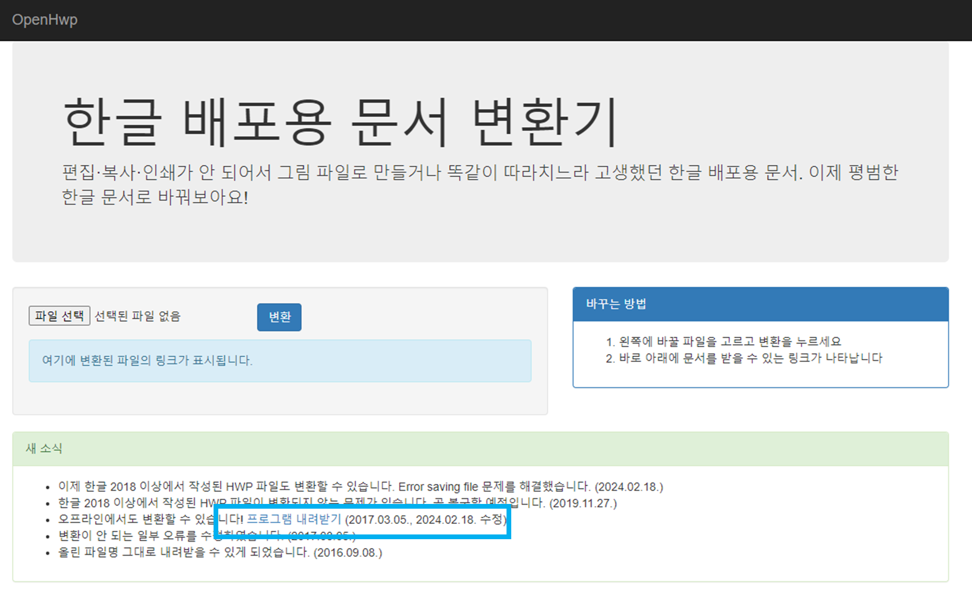Click the dark navigation bar at the top
Image resolution: width=972 pixels, height=596 pixels.
pos(473,20)
